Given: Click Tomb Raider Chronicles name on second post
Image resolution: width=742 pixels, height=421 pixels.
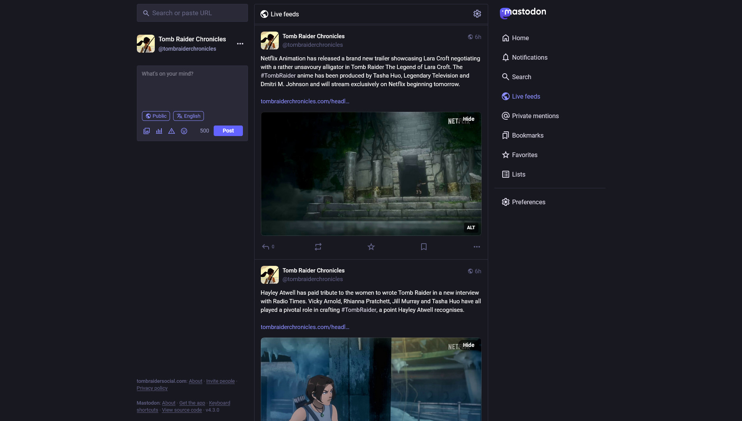Looking at the screenshot, I should point(313,271).
